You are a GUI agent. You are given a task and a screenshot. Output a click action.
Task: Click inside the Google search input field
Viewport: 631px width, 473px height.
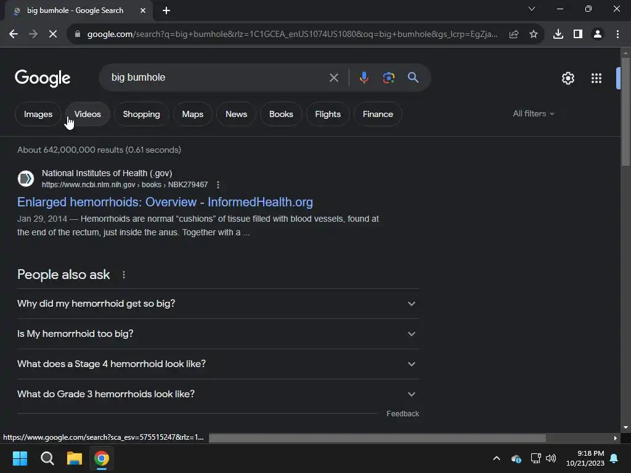point(218,78)
